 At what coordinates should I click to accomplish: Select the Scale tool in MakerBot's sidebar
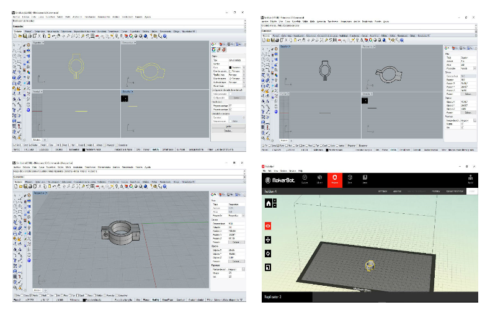click(268, 267)
